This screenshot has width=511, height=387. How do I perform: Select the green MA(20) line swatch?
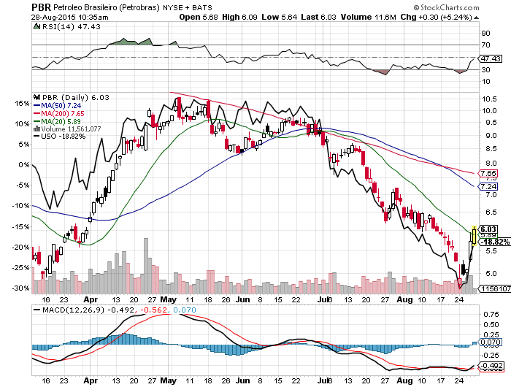(36, 121)
